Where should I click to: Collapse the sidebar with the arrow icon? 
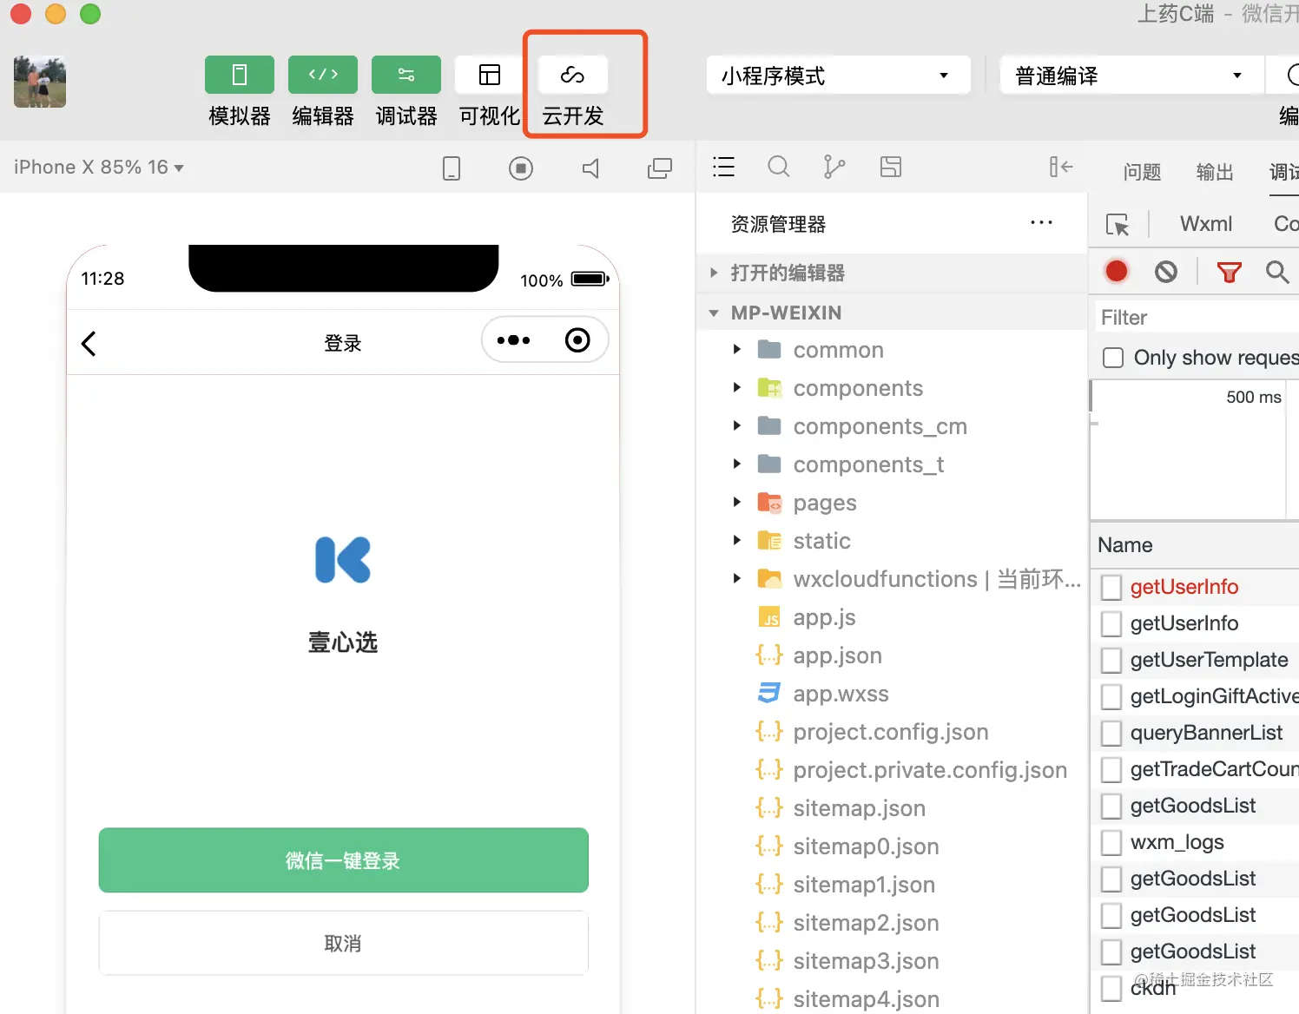coord(1061,167)
